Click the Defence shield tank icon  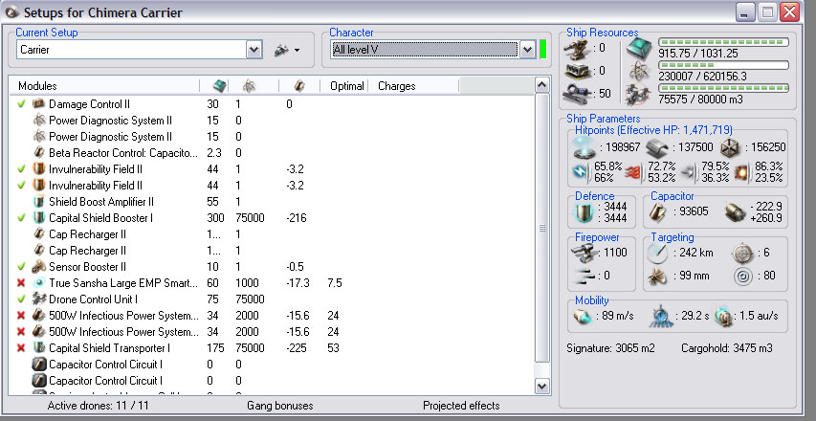pyautogui.click(x=583, y=212)
